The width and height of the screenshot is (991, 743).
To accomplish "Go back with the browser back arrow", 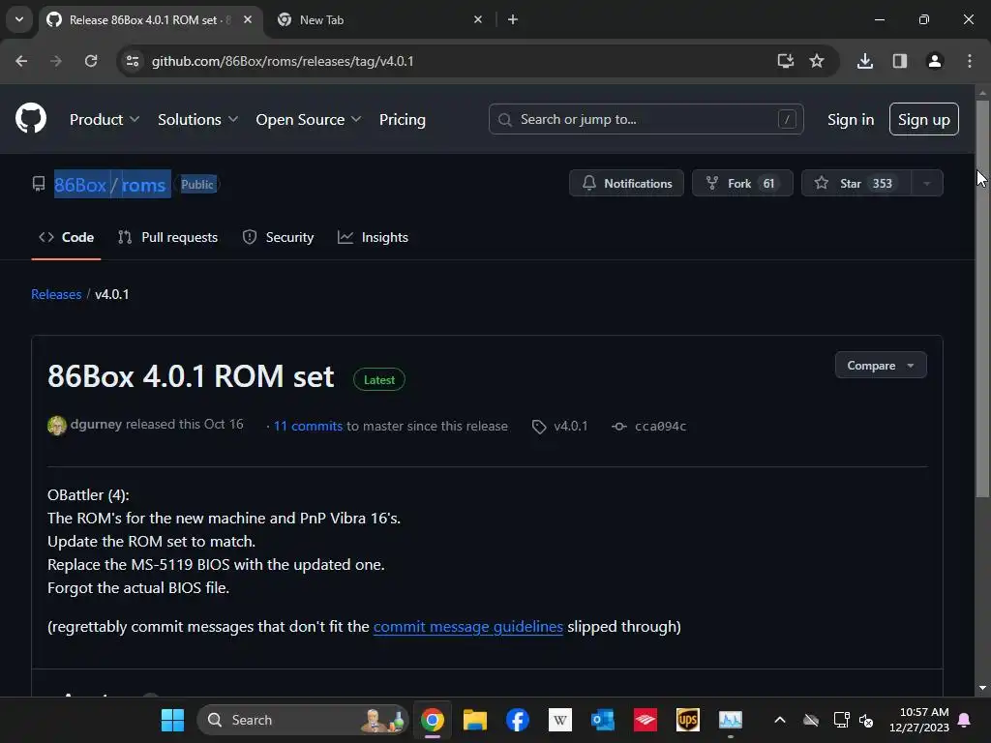I will coord(21,61).
